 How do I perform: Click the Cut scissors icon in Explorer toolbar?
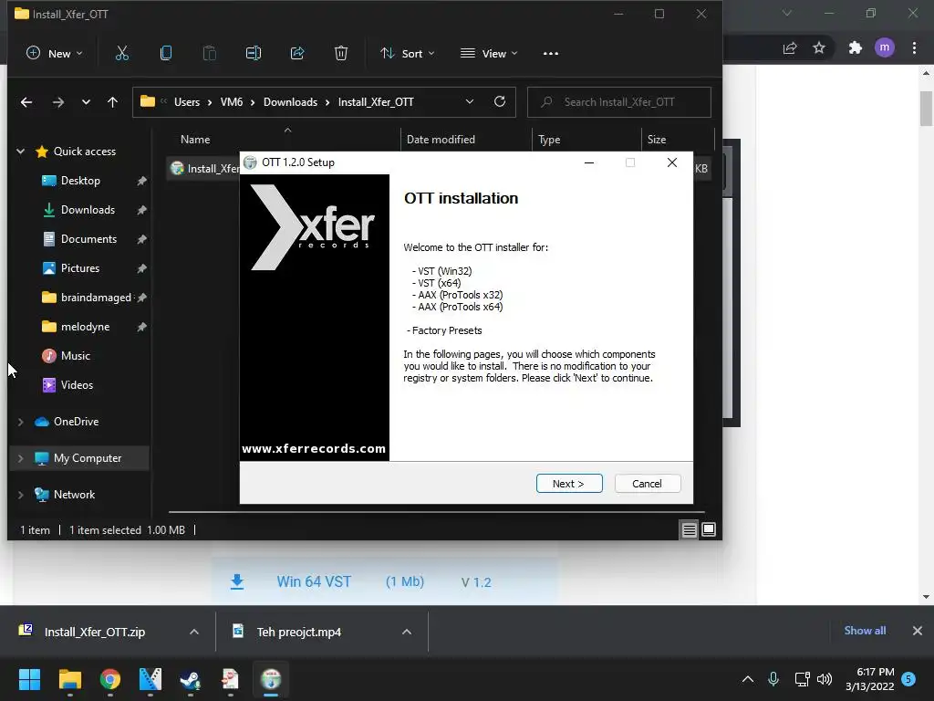click(x=121, y=54)
